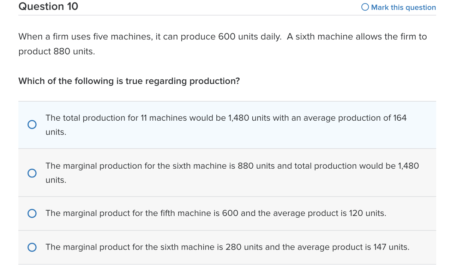Select the radio button for the 1,480 units answer
The image size is (475, 271).
coord(32,125)
